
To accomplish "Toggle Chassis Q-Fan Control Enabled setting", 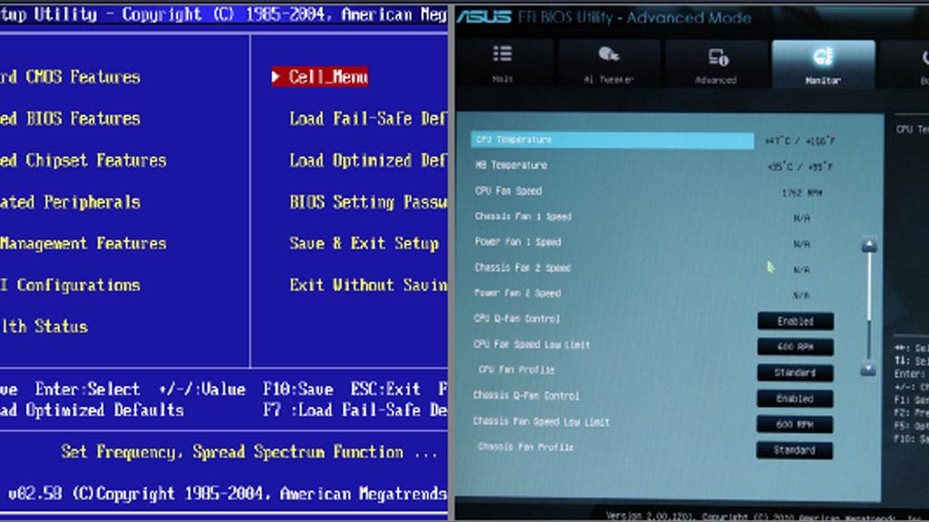I will click(795, 399).
